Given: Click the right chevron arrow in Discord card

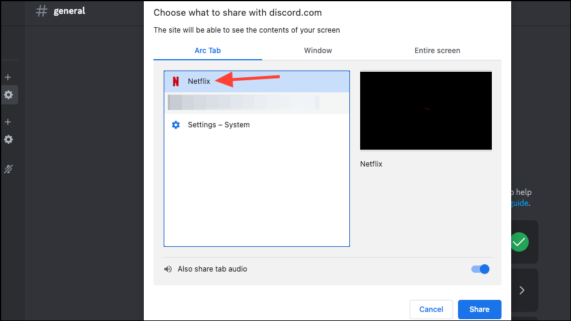Looking at the screenshot, I should pyautogui.click(x=522, y=290).
